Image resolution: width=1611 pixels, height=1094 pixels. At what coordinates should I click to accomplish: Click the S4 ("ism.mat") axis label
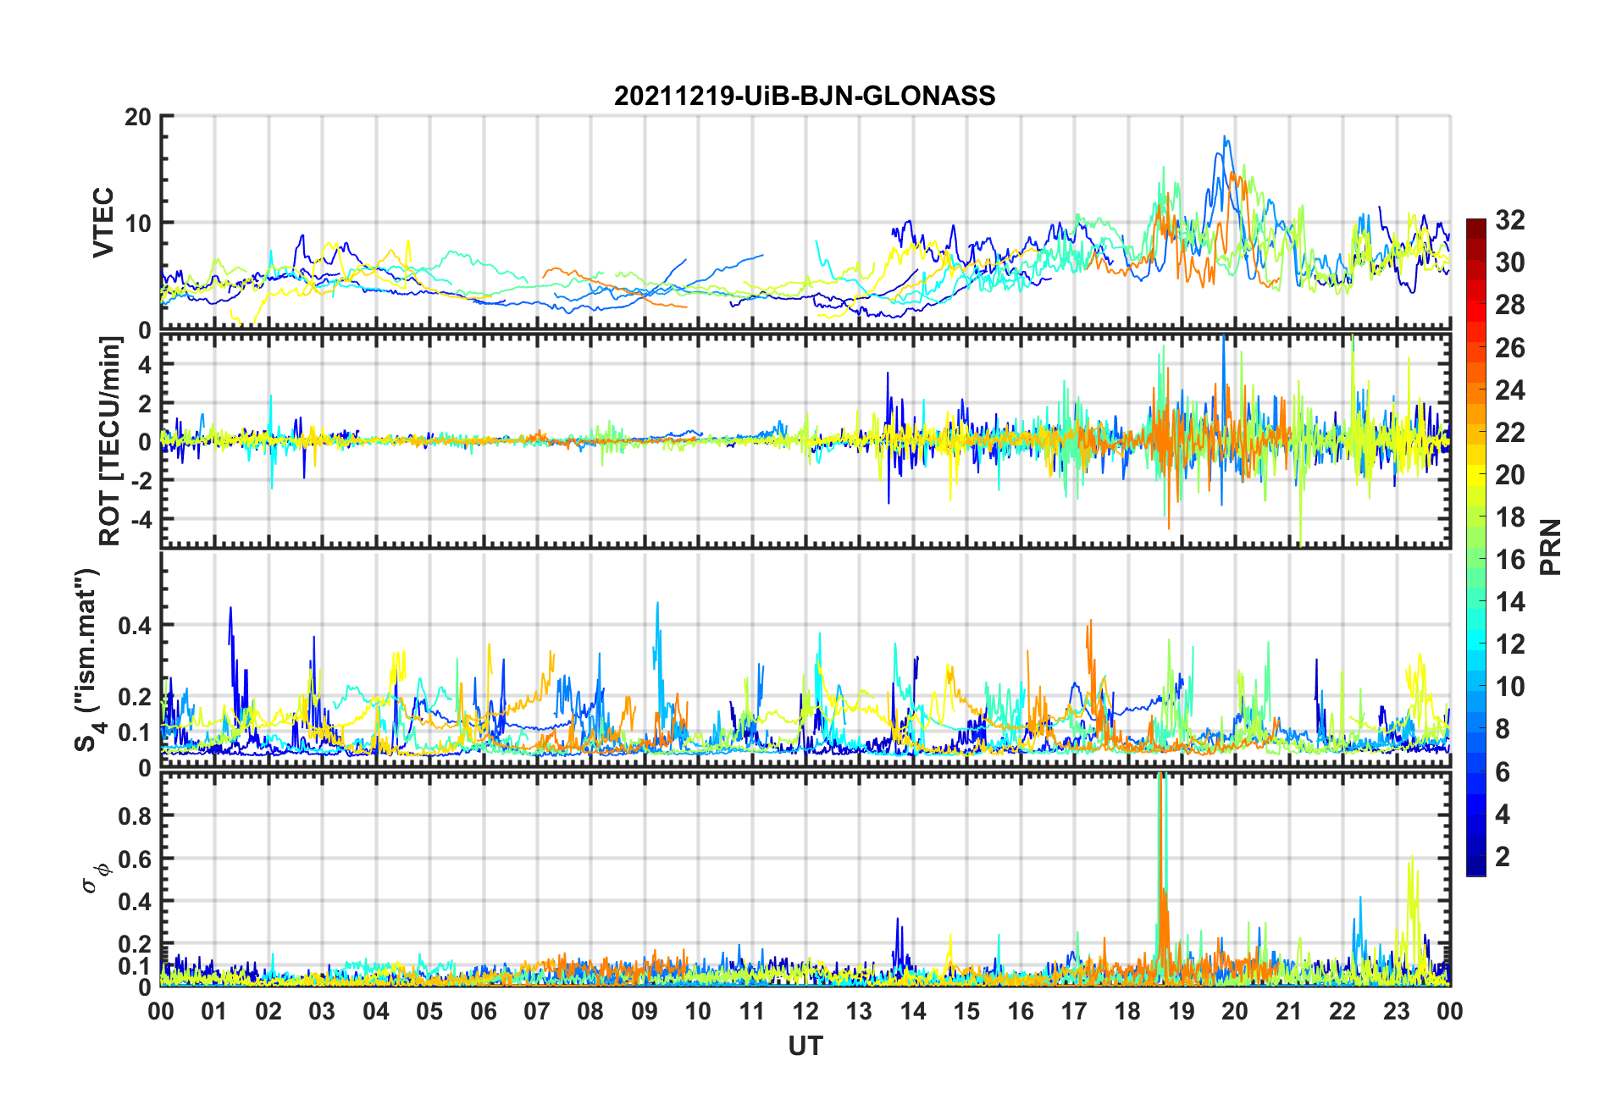(89, 660)
